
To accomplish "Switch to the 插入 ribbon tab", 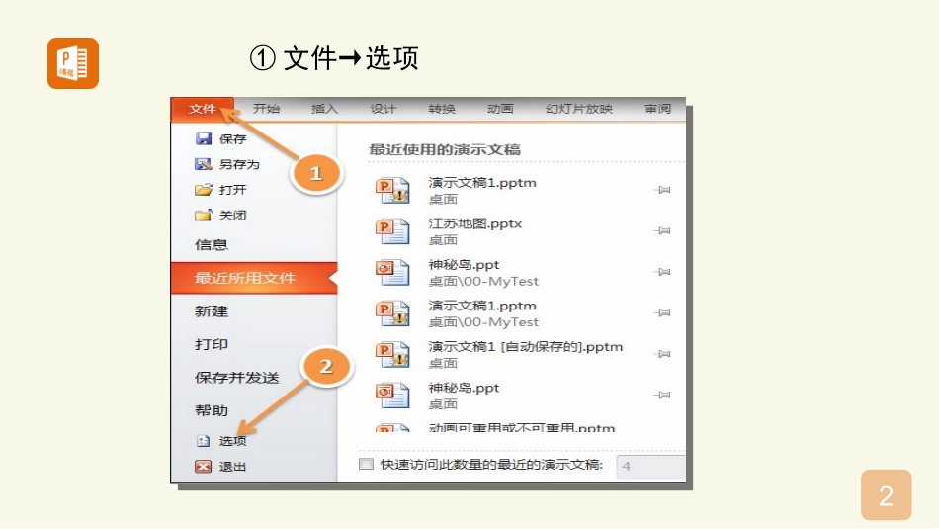I will [324, 109].
